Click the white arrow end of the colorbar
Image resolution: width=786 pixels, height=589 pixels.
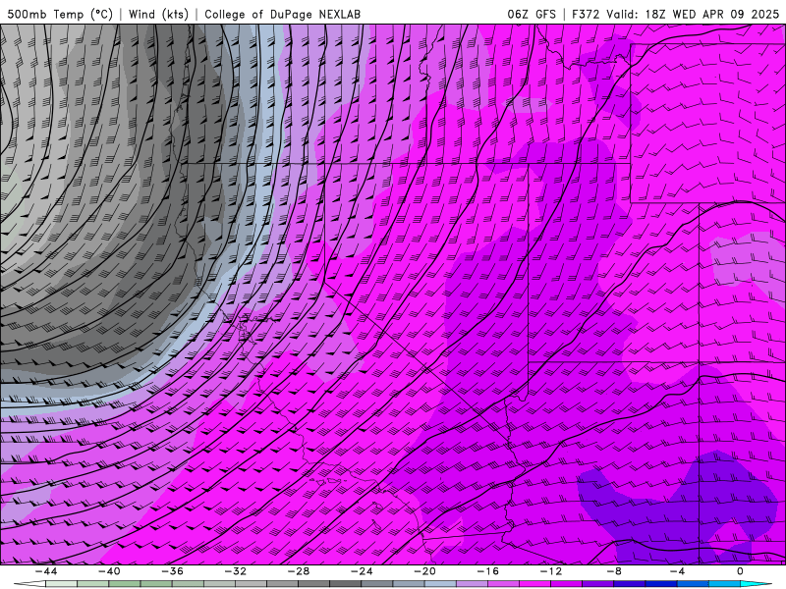(29, 584)
